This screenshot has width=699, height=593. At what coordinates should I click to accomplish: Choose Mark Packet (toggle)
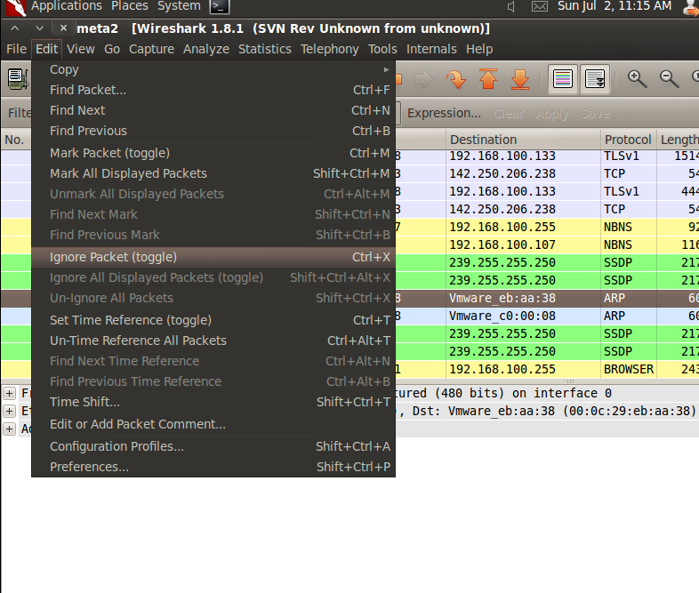point(213,153)
